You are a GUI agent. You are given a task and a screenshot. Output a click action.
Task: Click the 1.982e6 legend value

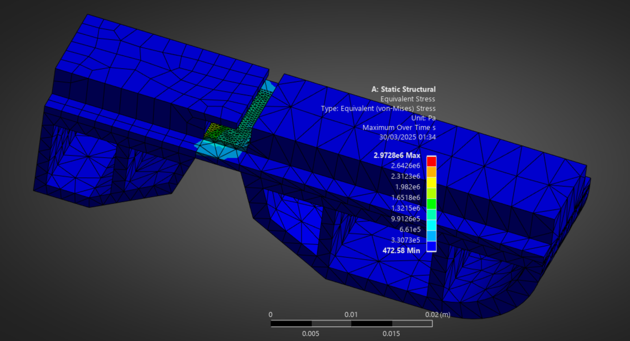tap(407, 187)
